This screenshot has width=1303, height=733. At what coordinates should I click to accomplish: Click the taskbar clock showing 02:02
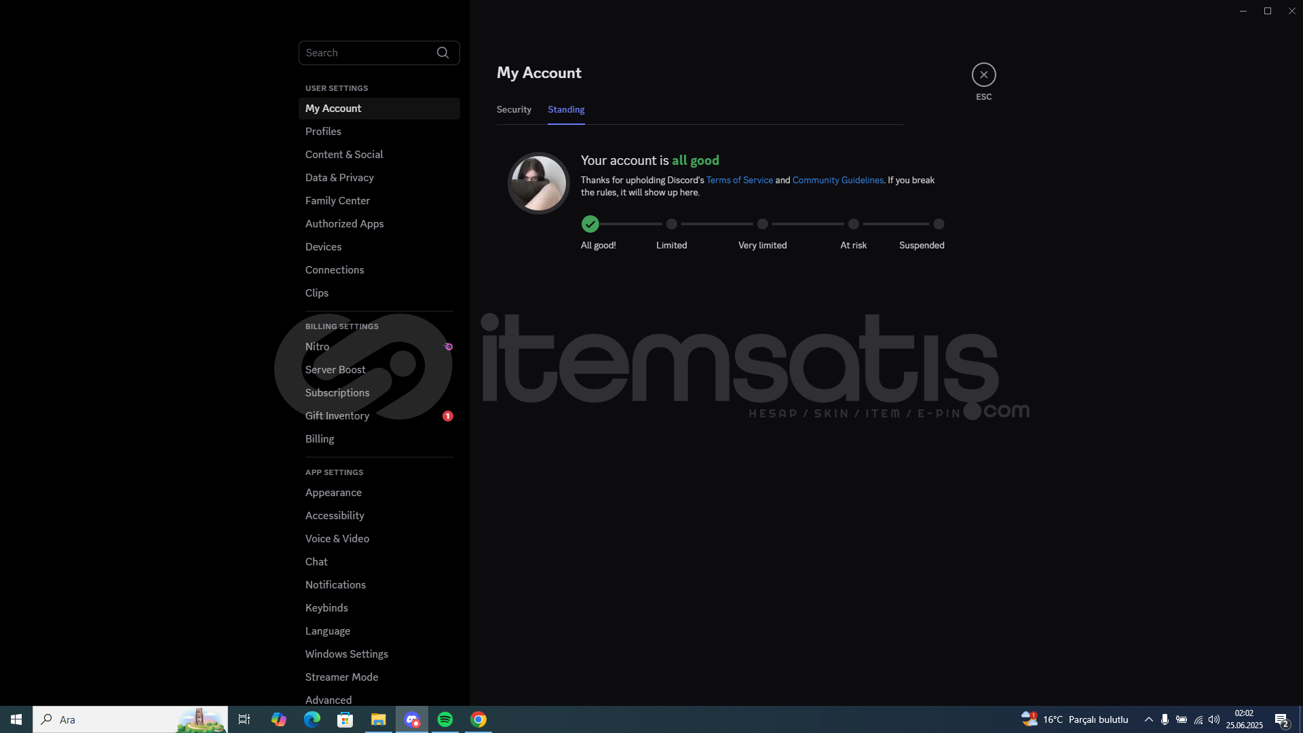tap(1244, 719)
